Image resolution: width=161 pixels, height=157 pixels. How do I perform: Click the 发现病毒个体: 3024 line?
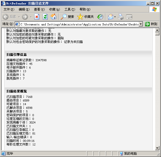(21, 122)
